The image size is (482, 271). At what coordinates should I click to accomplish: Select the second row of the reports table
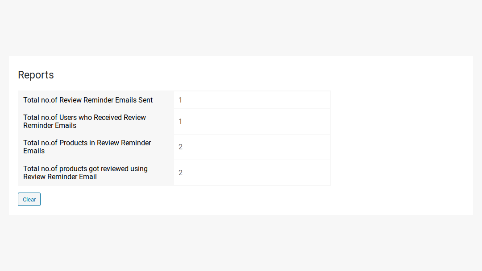174,121
